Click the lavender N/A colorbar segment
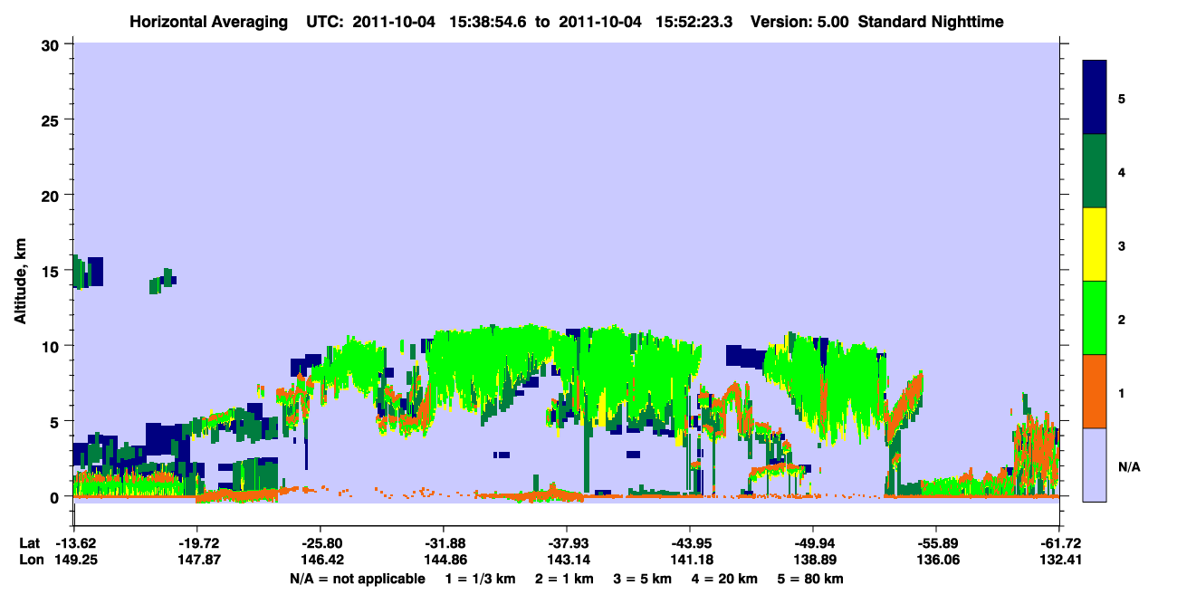This screenshot has width=1177, height=604. [x=1096, y=465]
